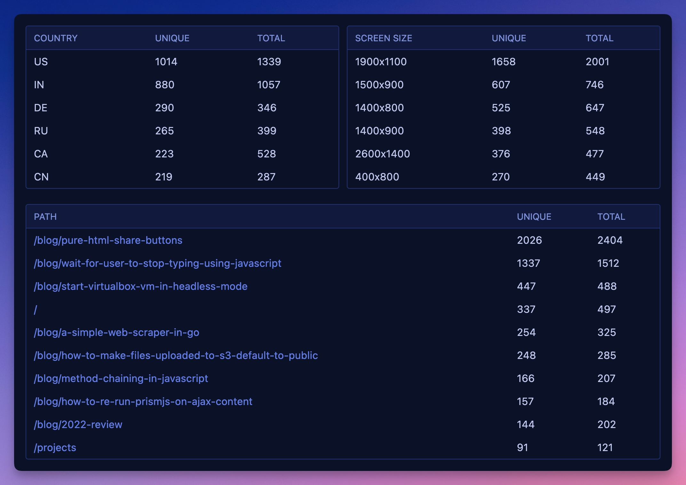Click unique value 91 for /projects
This screenshot has height=485, width=686.
click(522, 447)
